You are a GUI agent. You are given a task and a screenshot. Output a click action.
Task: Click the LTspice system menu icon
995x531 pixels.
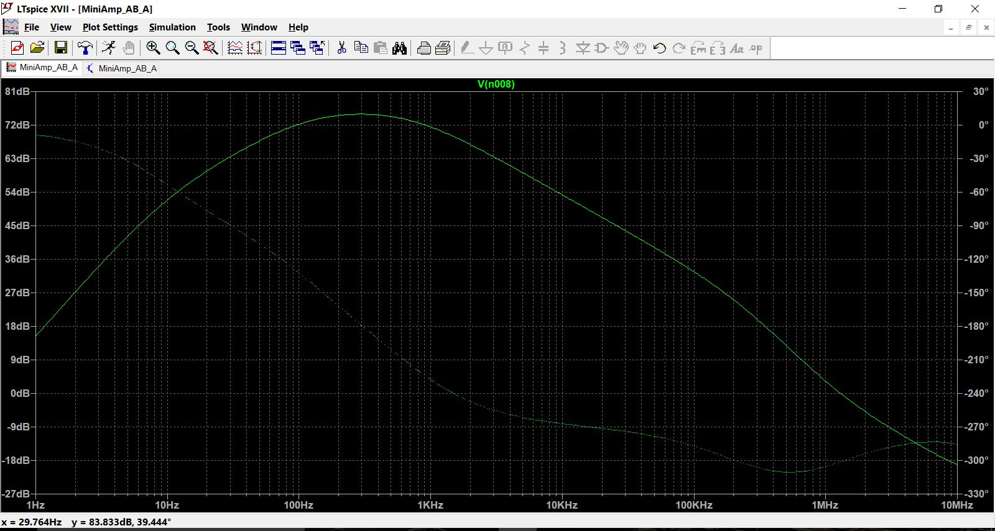(x=7, y=9)
